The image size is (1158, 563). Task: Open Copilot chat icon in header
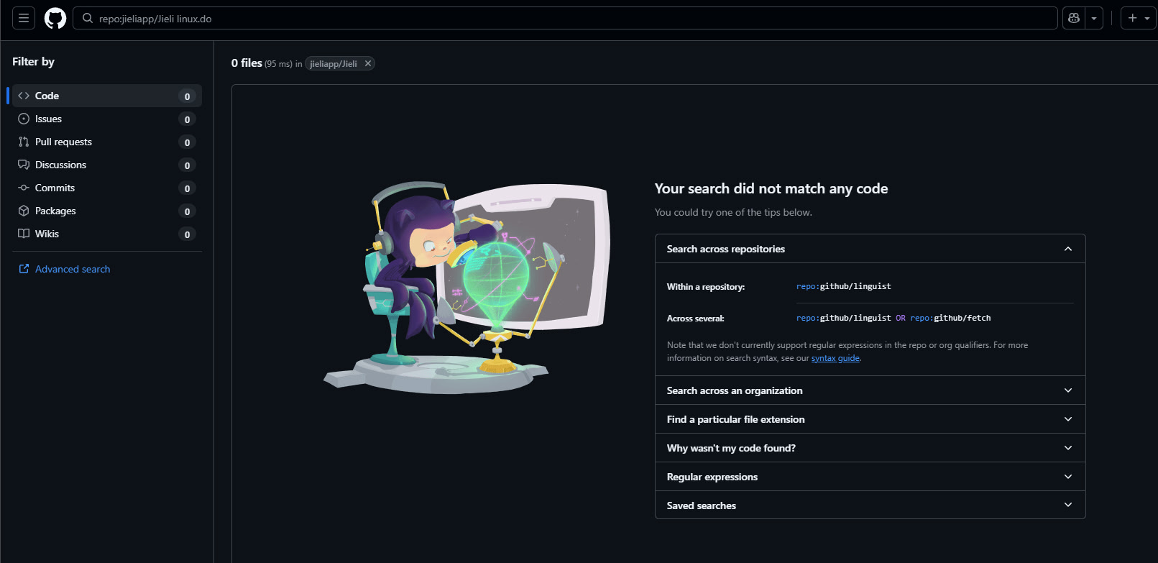[x=1074, y=18]
